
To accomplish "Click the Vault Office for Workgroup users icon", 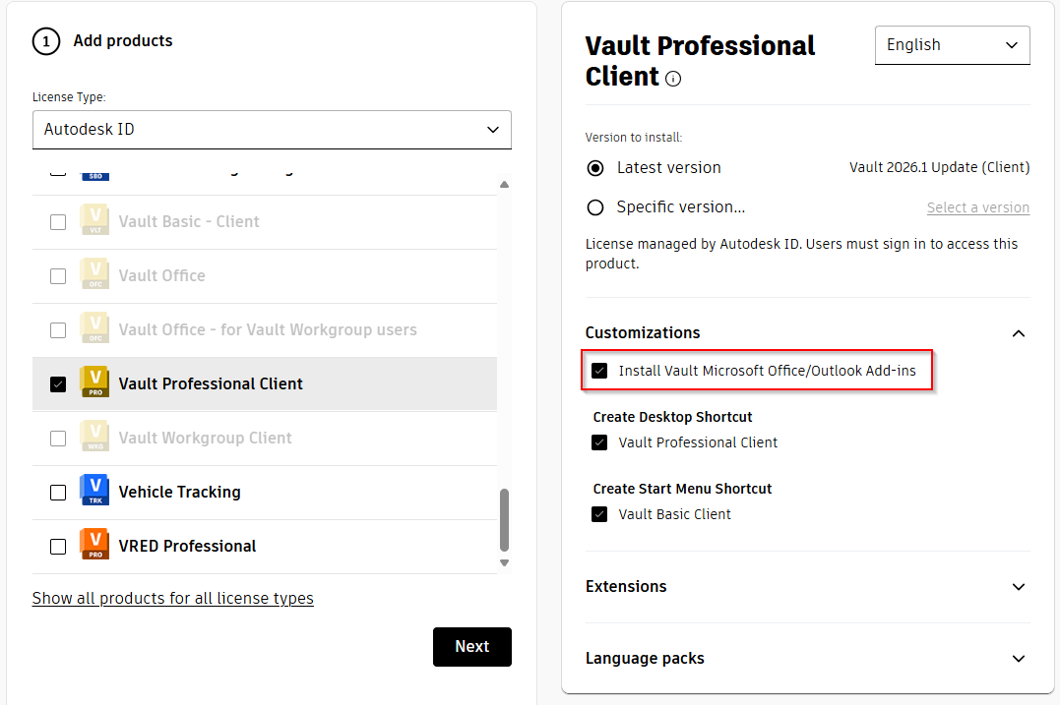I will (x=94, y=329).
